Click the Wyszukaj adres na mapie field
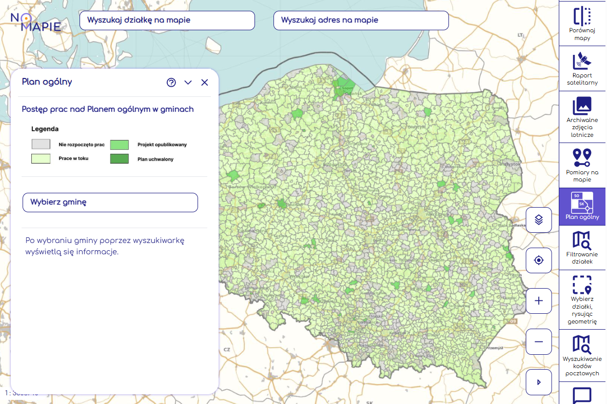Image resolution: width=607 pixels, height=404 pixels. [x=361, y=21]
